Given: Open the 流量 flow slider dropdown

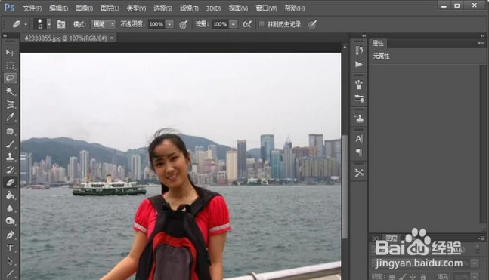Looking at the screenshot, I should (234, 24).
